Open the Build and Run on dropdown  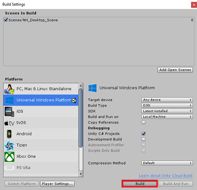pos(167,117)
